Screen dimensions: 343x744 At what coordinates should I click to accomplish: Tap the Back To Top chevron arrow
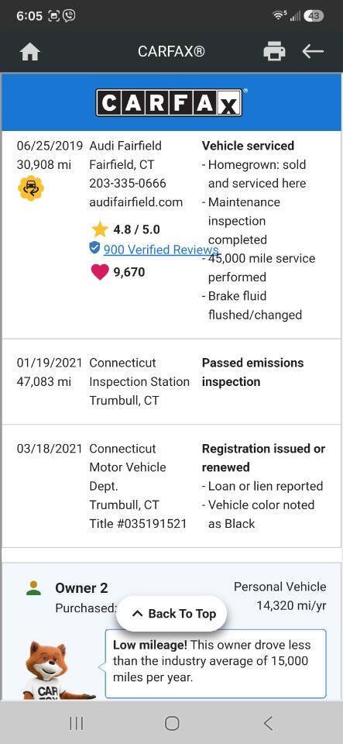tap(137, 614)
